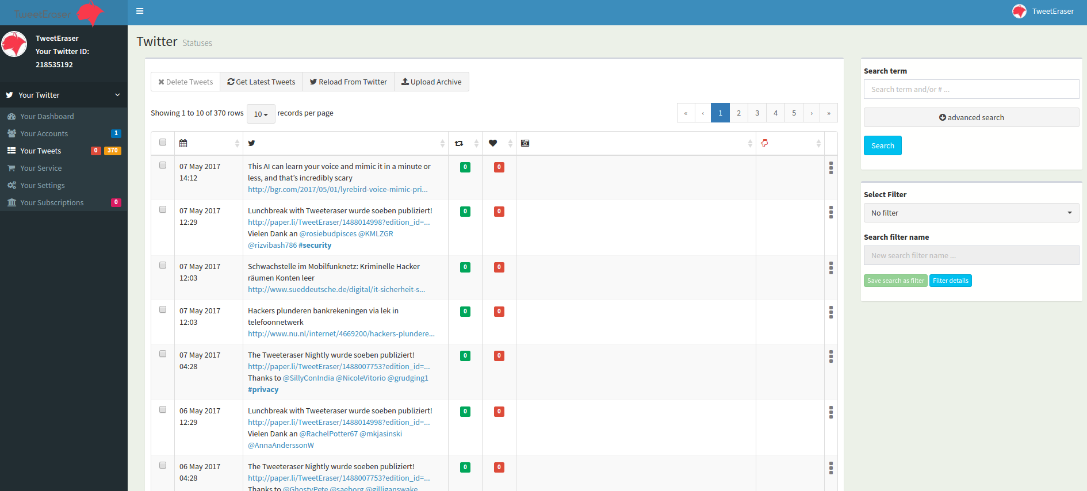Go to page 3 of results

pos(757,113)
